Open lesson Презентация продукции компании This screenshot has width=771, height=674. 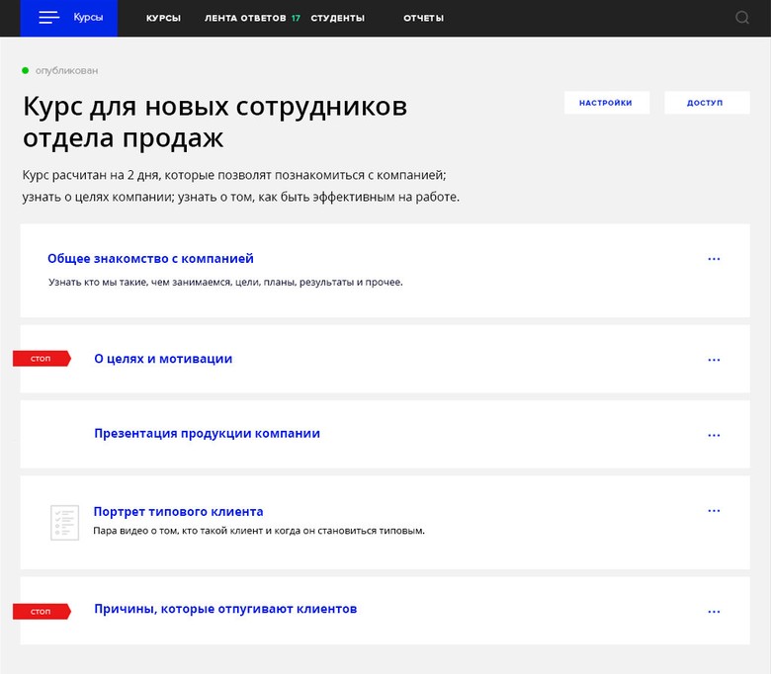(x=207, y=434)
